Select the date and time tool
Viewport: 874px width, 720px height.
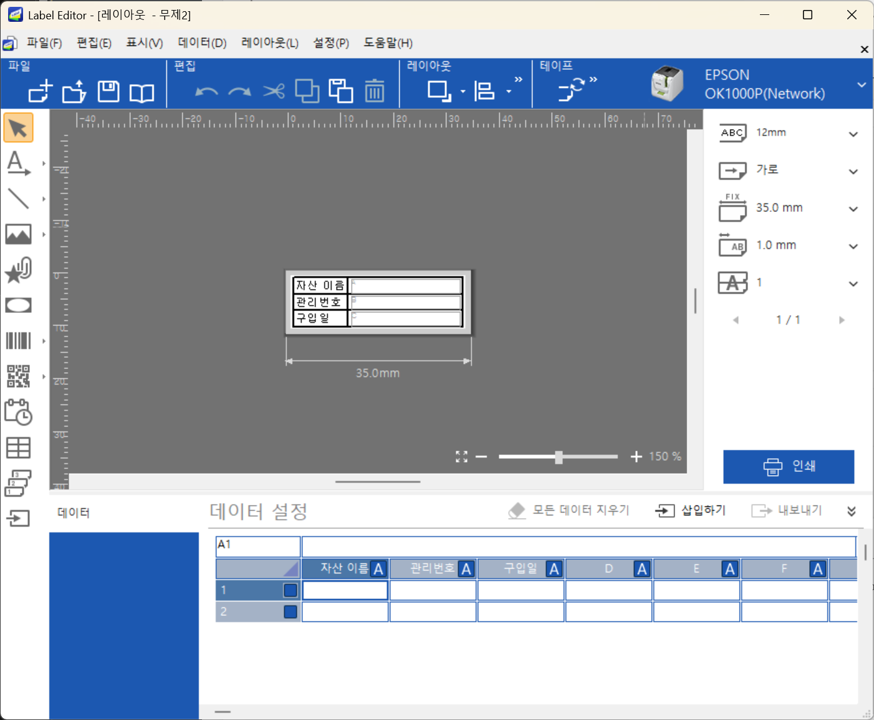(x=18, y=412)
